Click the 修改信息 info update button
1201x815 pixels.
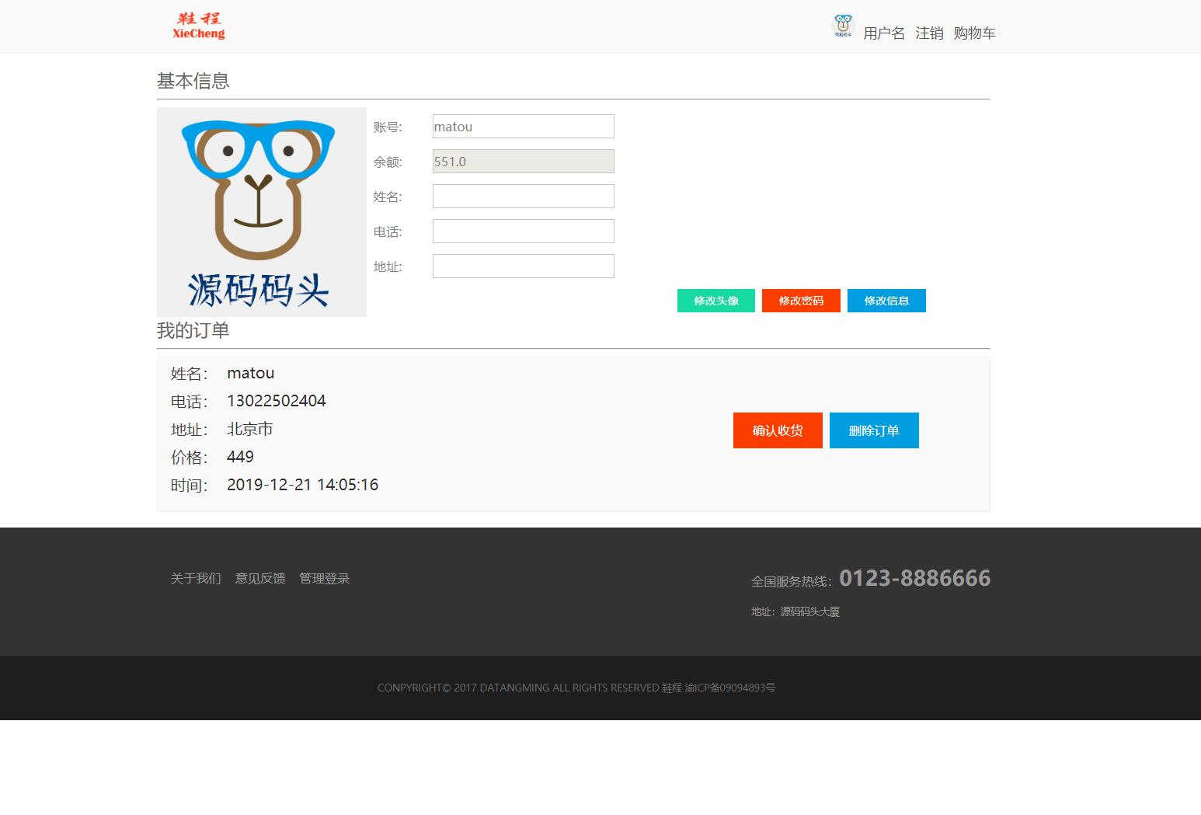[x=886, y=301]
